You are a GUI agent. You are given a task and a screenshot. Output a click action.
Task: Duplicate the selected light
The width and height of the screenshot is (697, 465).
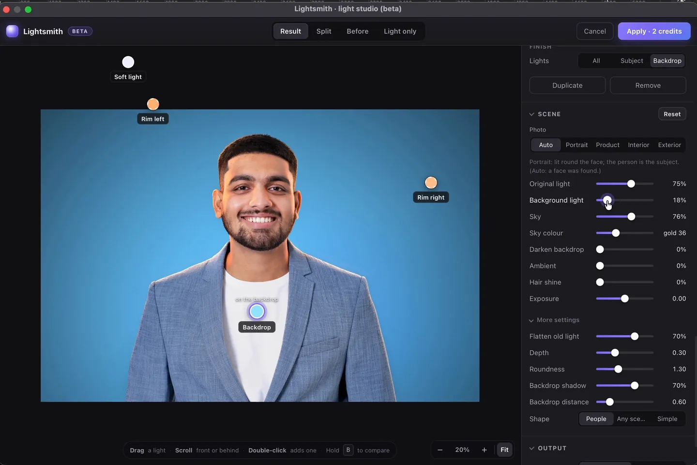click(567, 86)
